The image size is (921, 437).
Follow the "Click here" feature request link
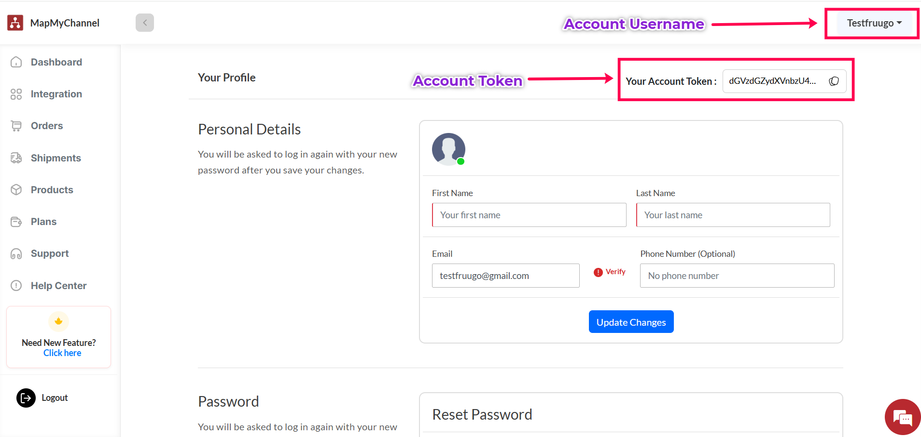click(x=62, y=353)
